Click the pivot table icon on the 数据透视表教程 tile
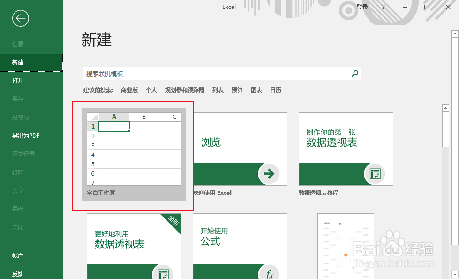Screen dimensions: 459x279 coord(375,174)
